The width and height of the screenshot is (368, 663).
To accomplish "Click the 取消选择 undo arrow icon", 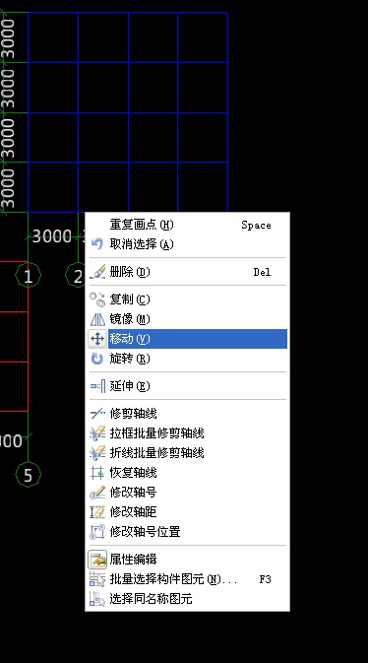I will click(97, 244).
